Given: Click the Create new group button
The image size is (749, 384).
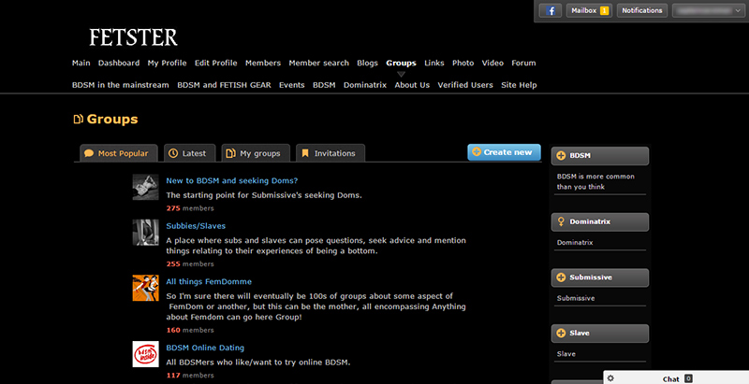Looking at the screenshot, I should [x=504, y=152].
